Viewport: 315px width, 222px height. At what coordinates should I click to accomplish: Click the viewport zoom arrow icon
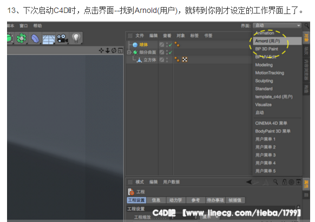[108, 50]
